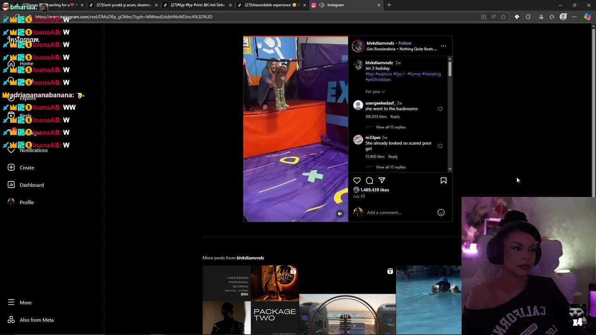This screenshot has height=335, width=596.
Task: Click the browser address bar URL
Action: click(124, 17)
